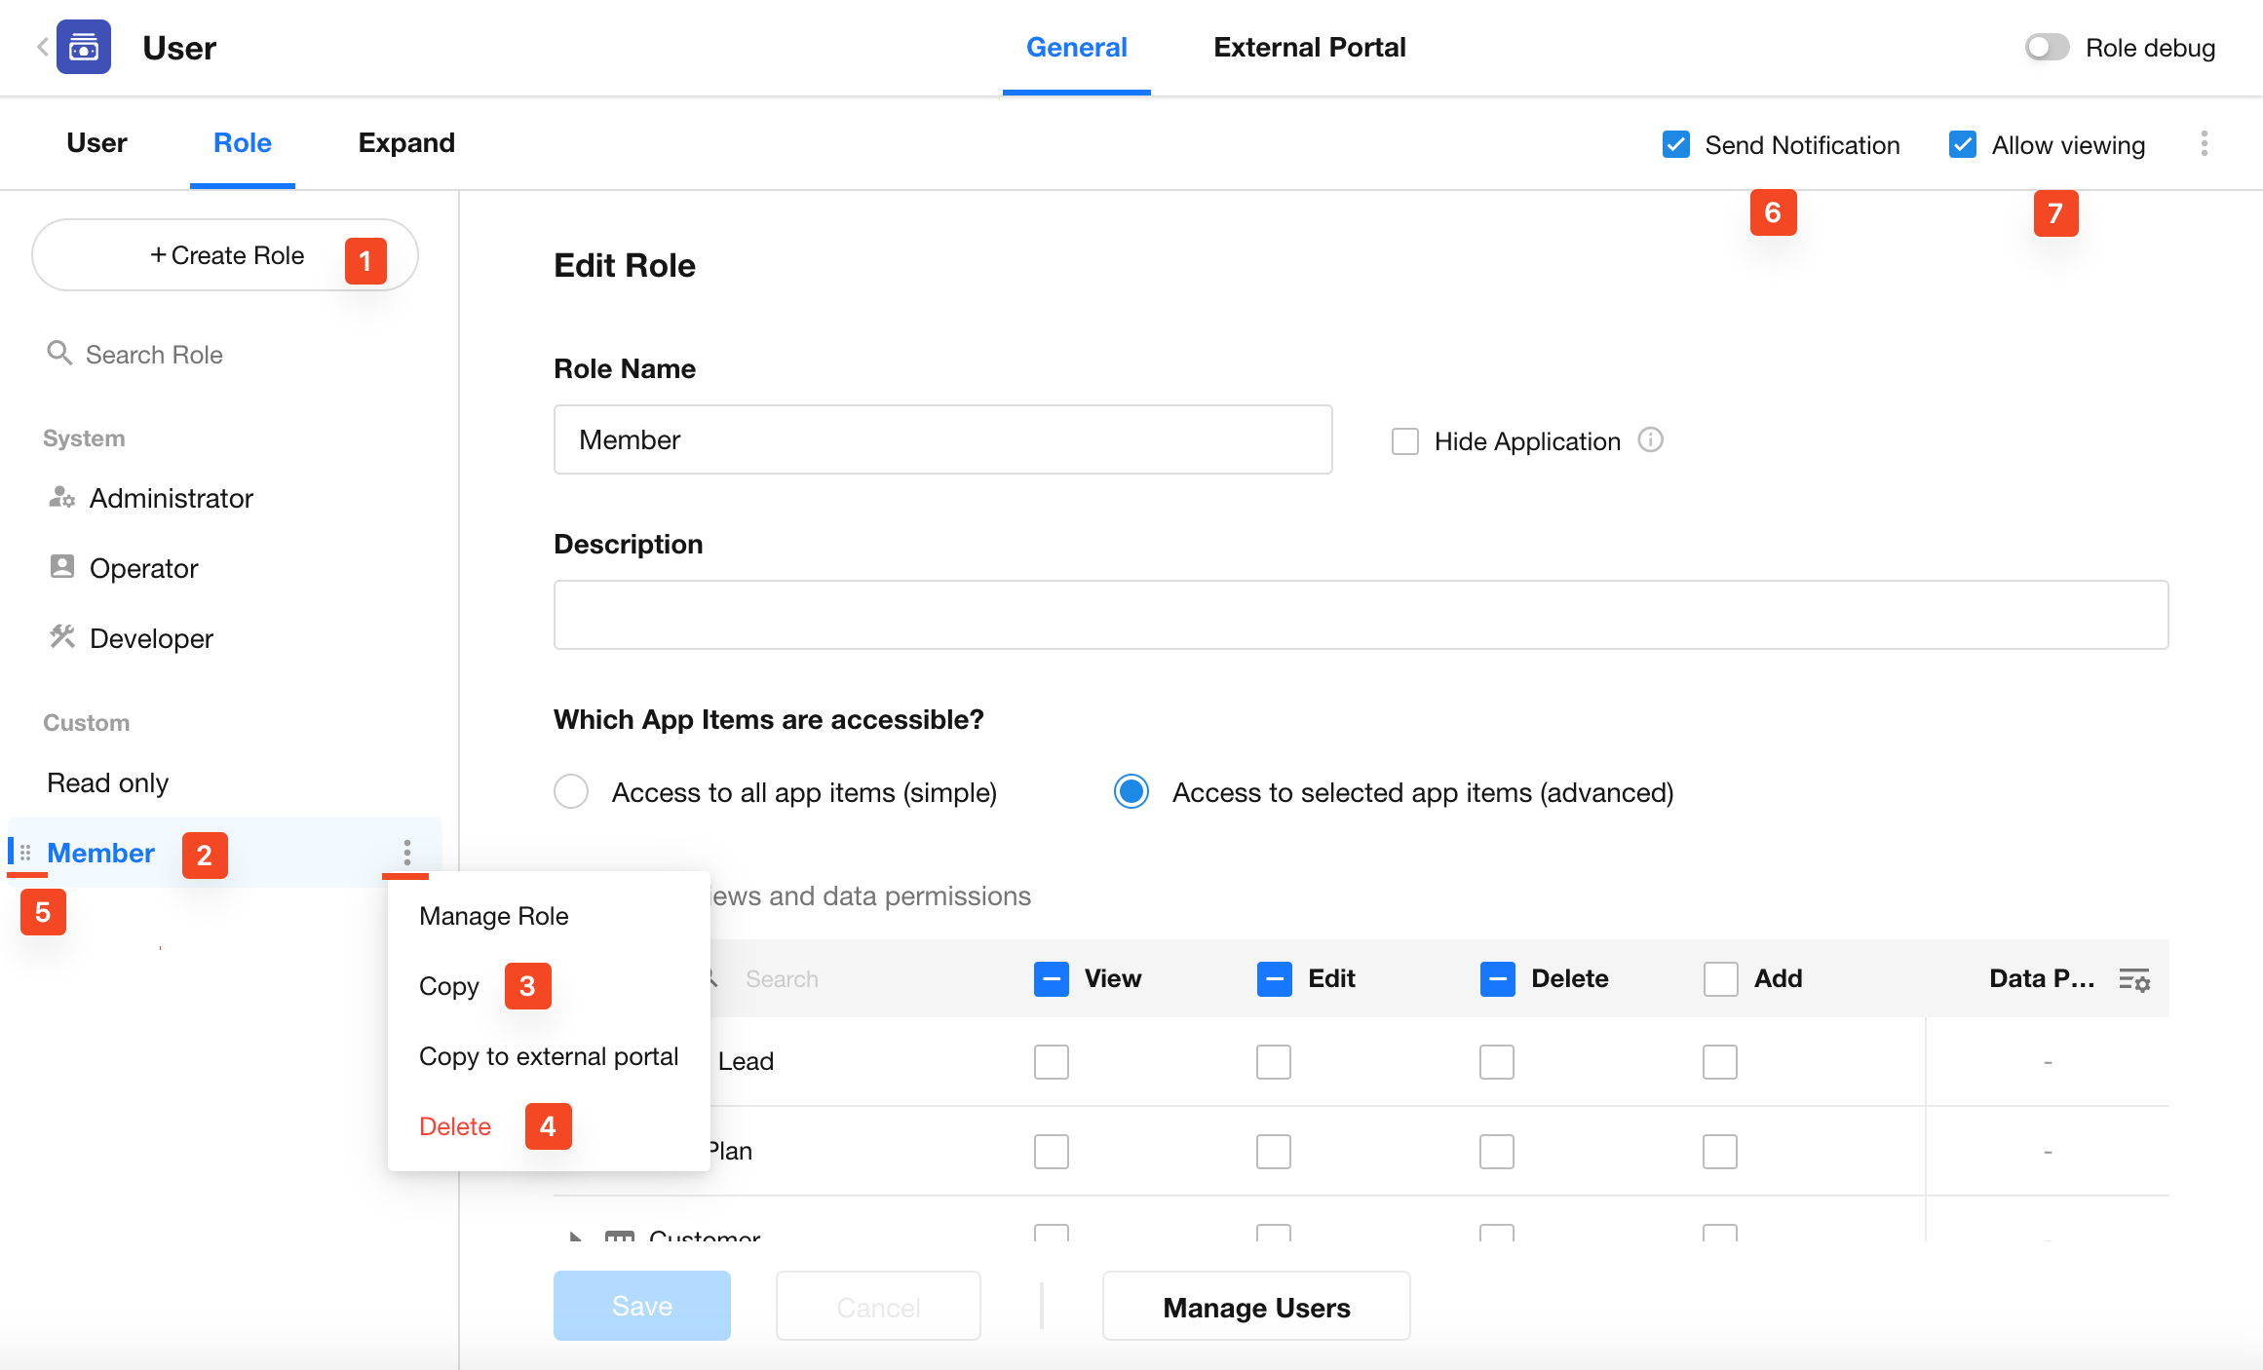Expand the Customer row arrow
2263x1370 pixels.
point(575,1237)
